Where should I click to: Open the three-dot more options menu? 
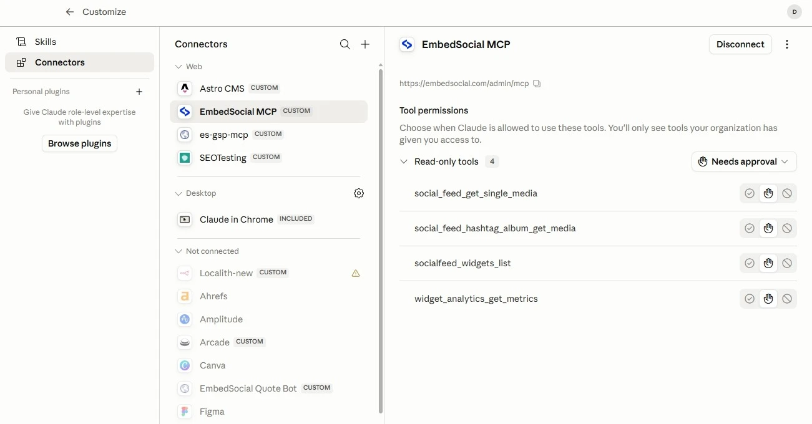click(x=787, y=44)
